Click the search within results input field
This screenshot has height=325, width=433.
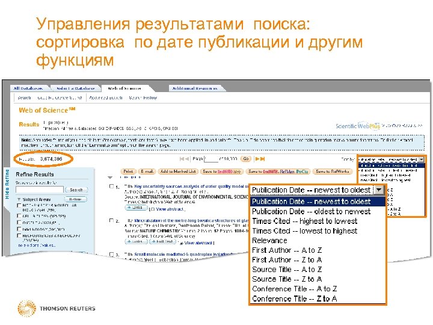point(40,190)
